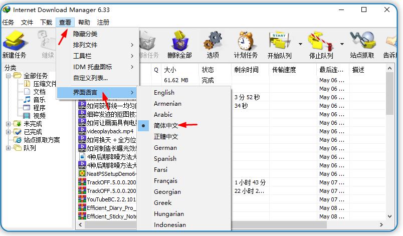Open the 计划任务 clock icon
The image size is (403, 236).
coord(246,41)
